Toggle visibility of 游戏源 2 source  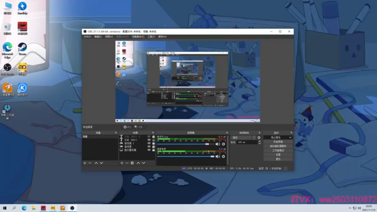pos(149,143)
